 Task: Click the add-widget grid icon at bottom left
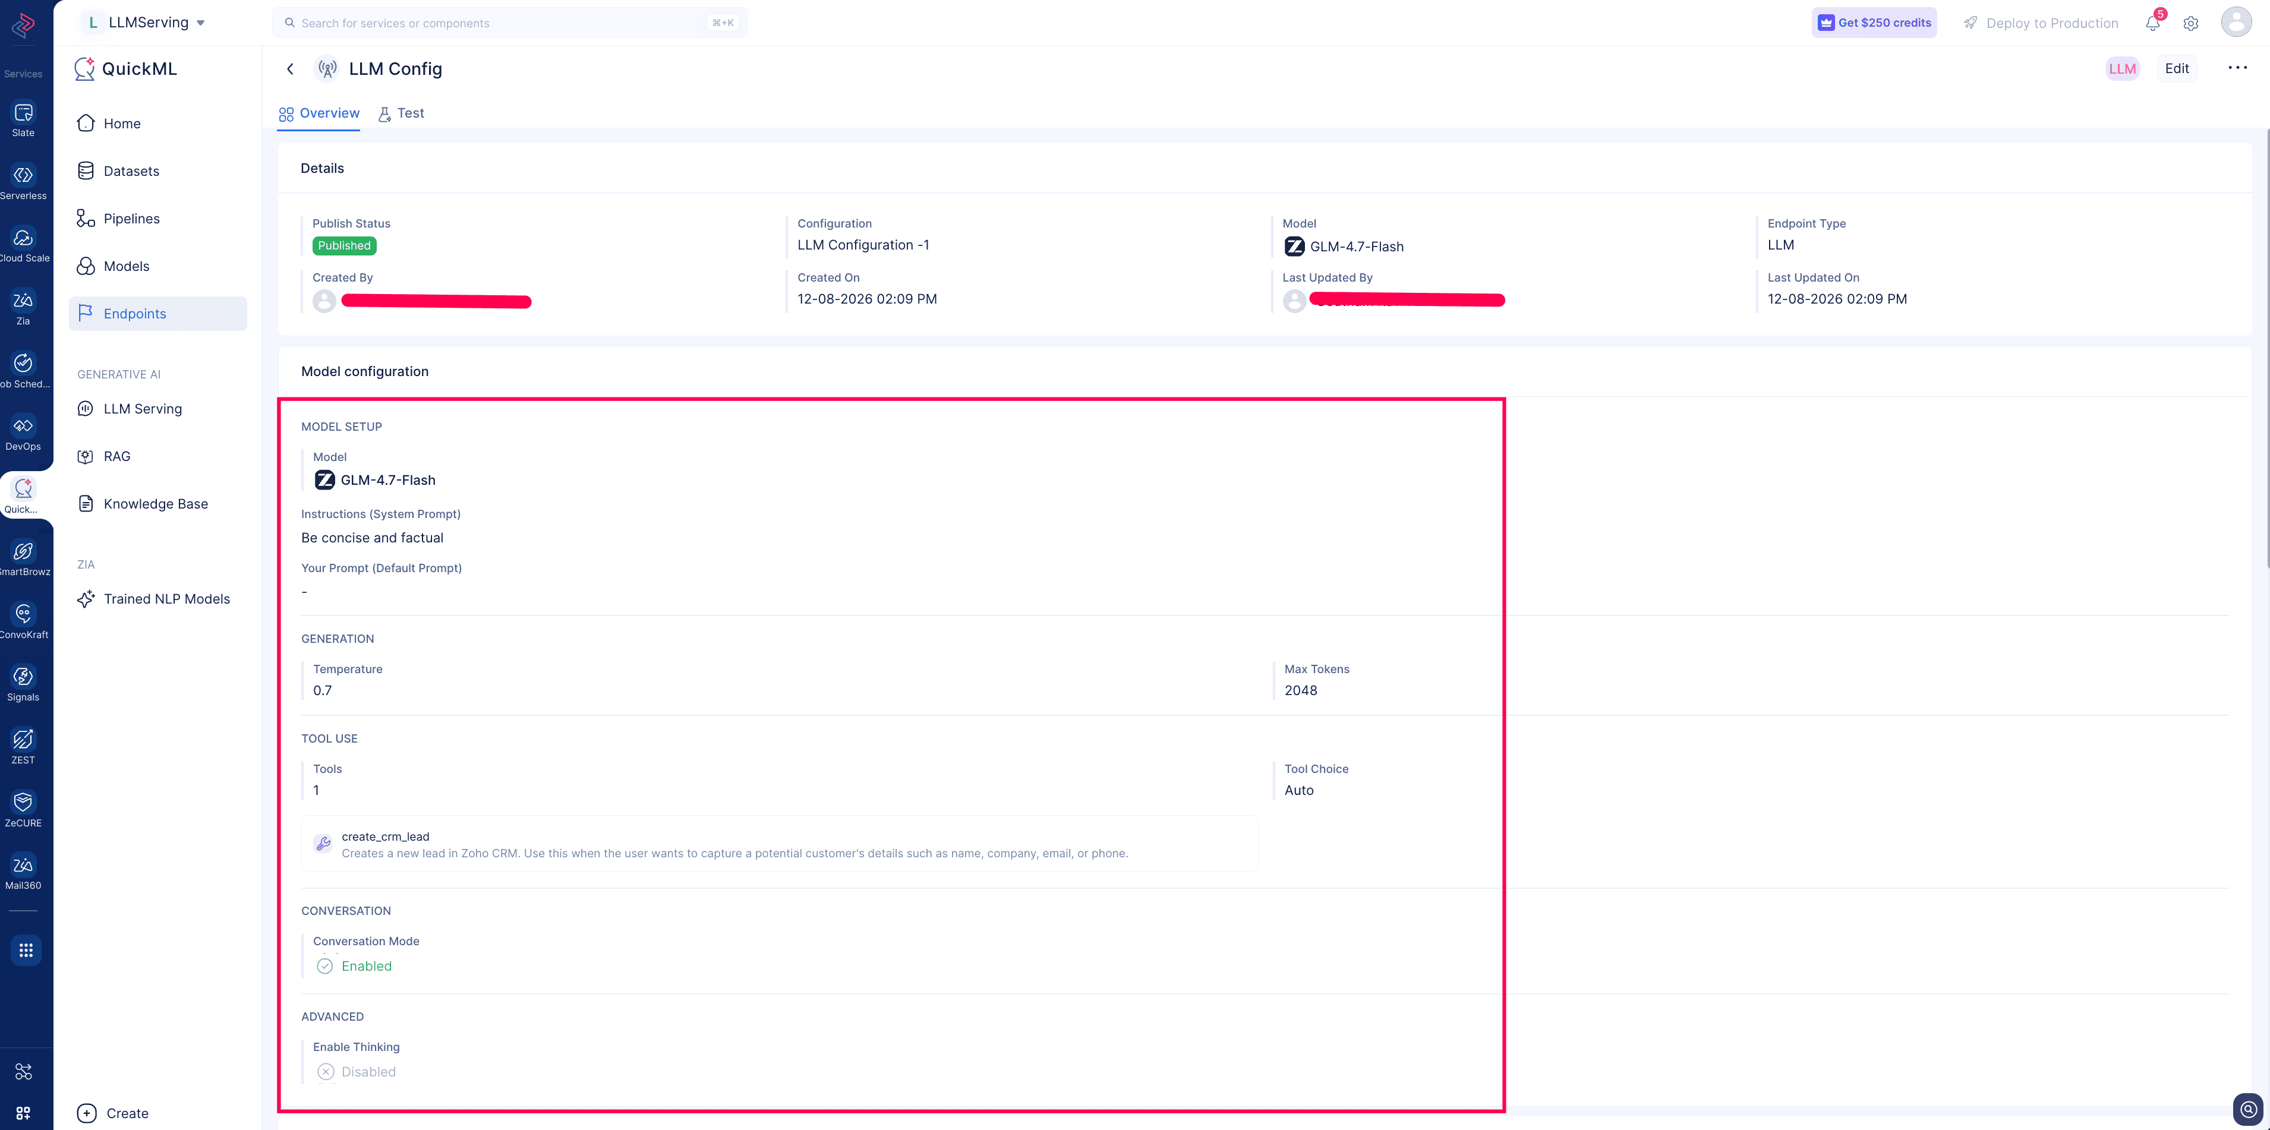[x=24, y=1113]
